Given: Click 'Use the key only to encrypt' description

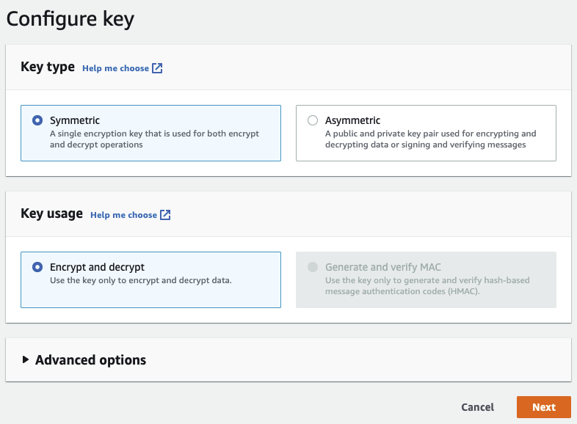Looking at the screenshot, I should [140, 281].
